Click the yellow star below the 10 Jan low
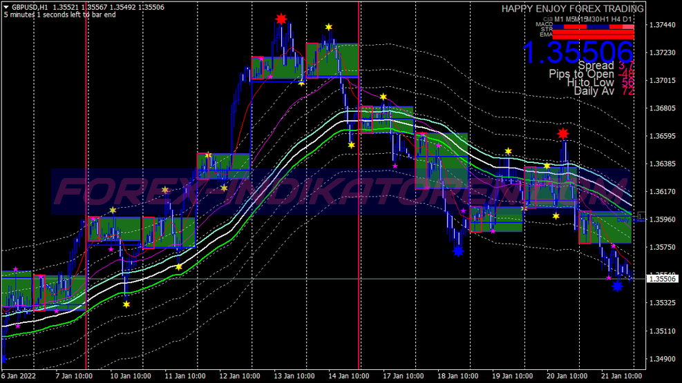Viewport: 682px width, 383px height. [x=126, y=304]
